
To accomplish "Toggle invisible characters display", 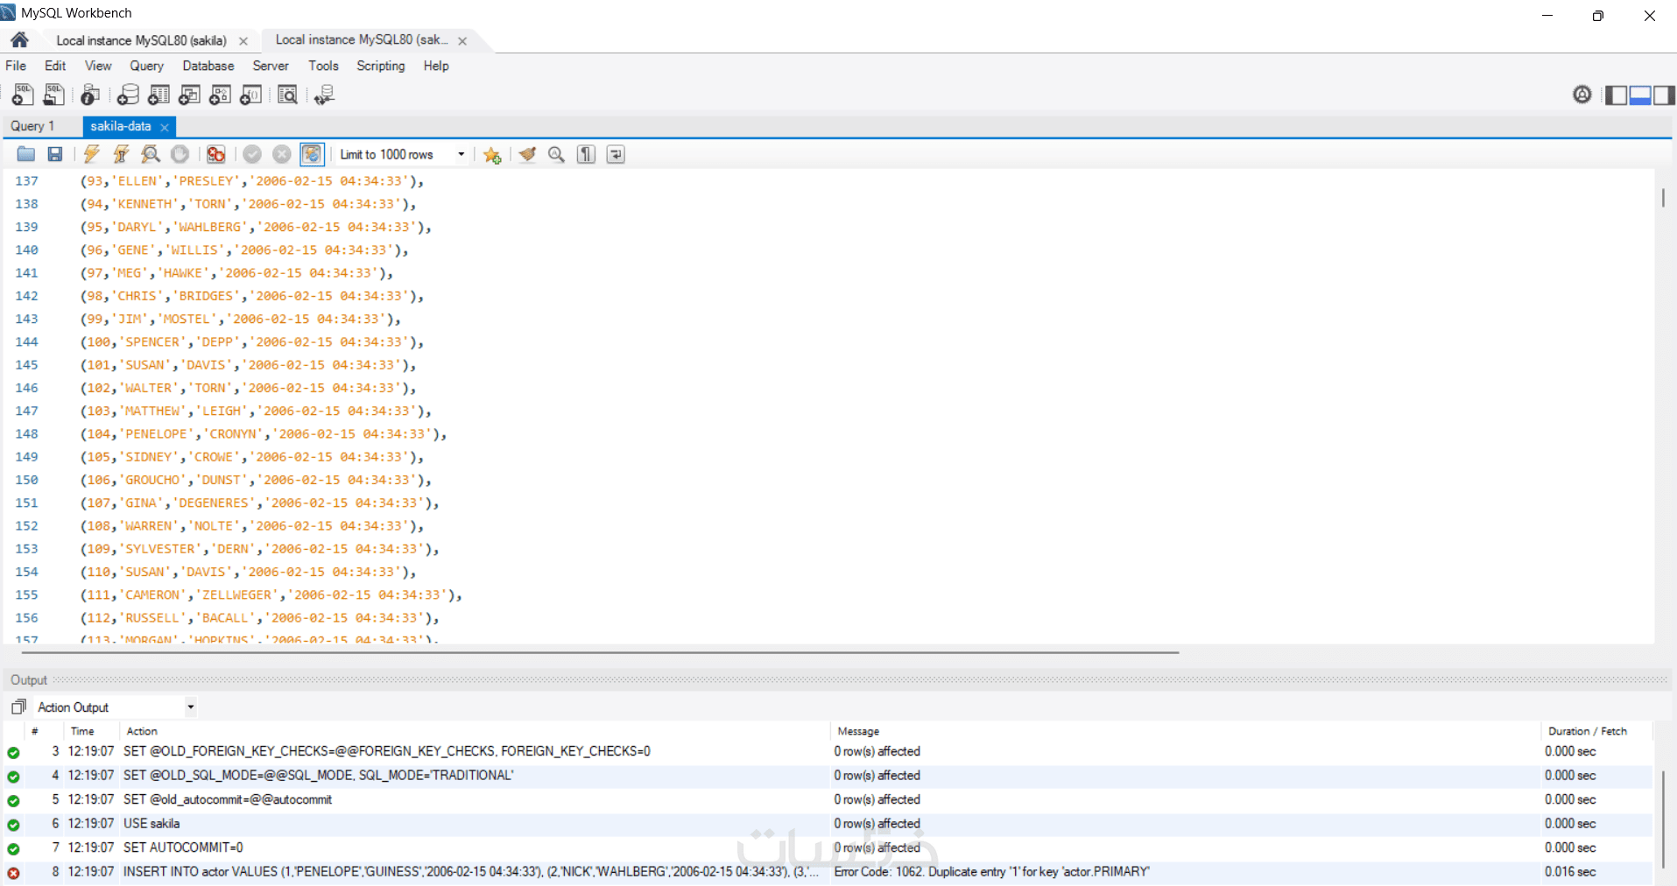I will click(x=586, y=155).
